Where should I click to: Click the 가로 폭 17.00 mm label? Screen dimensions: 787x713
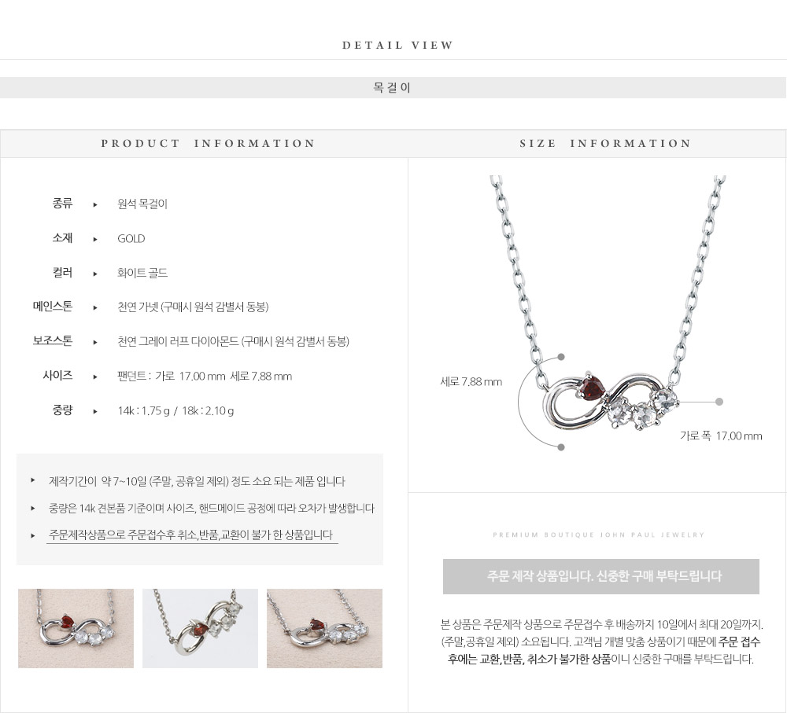coord(721,436)
